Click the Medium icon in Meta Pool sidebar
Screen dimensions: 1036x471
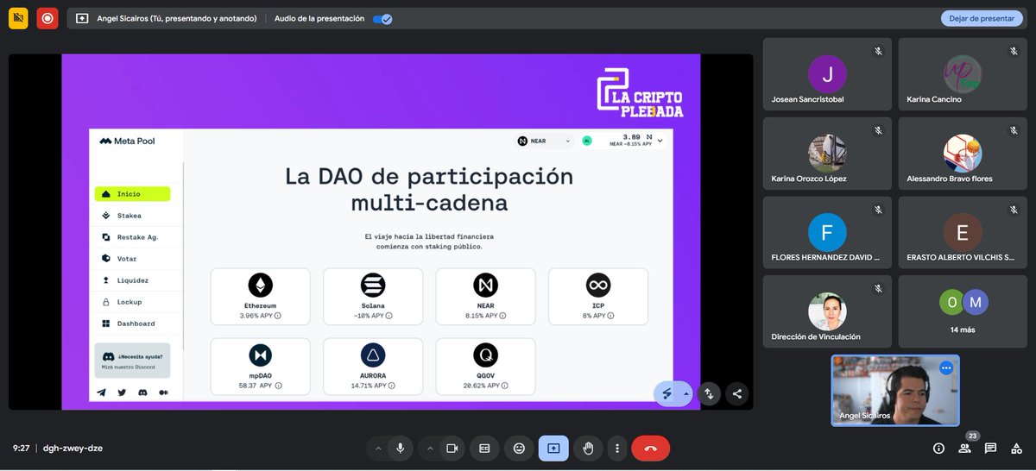pyautogui.click(x=163, y=392)
